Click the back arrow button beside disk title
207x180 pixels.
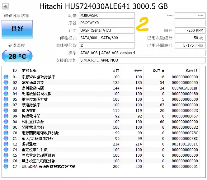(5, 6)
